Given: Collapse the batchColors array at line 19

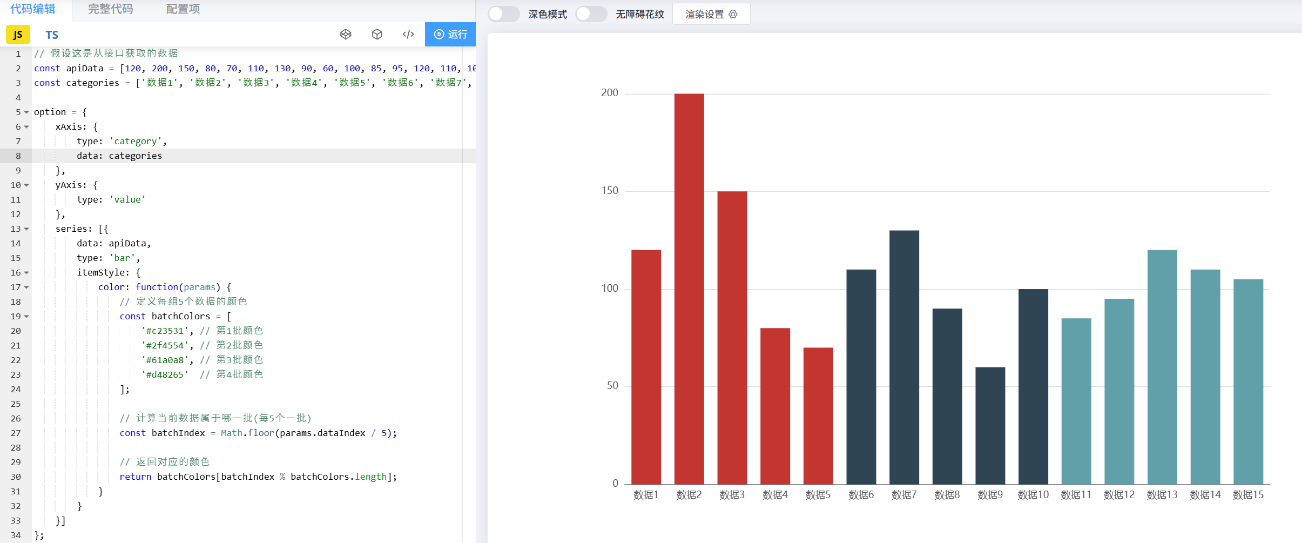Looking at the screenshot, I should coord(26,317).
